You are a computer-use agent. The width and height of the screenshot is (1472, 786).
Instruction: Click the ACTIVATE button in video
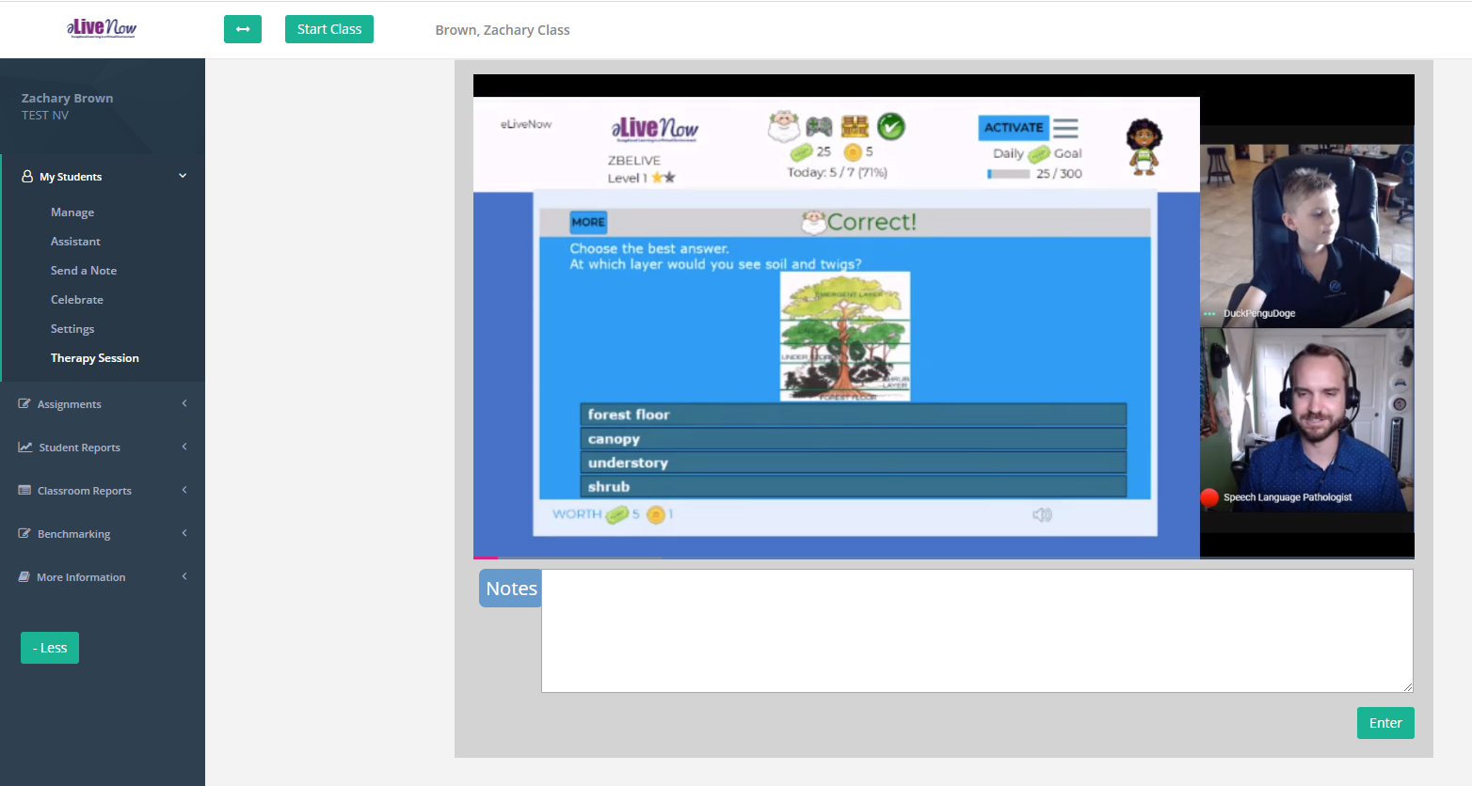click(1014, 127)
